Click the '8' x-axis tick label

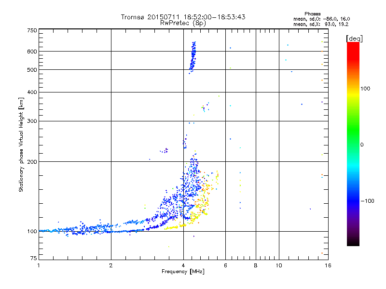click(x=256, y=265)
